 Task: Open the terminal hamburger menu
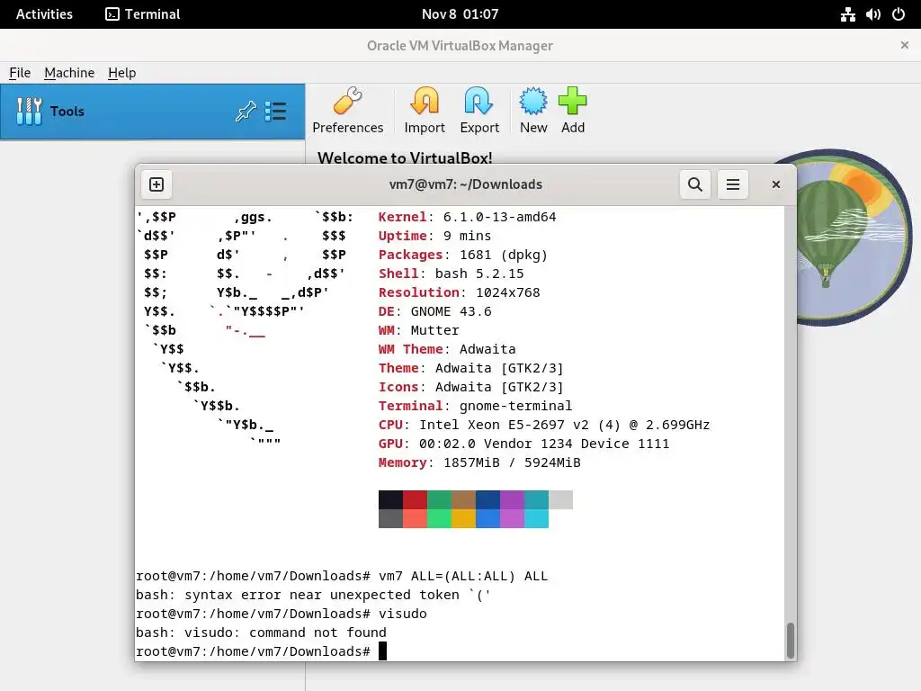pos(733,184)
